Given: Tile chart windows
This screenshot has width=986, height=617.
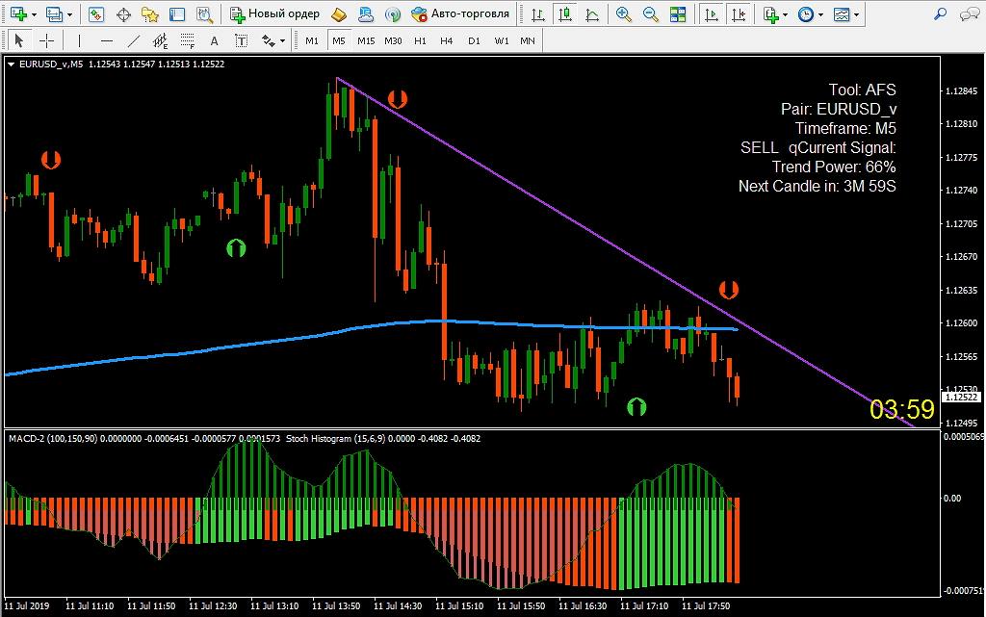Looking at the screenshot, I should coord(678,14).
